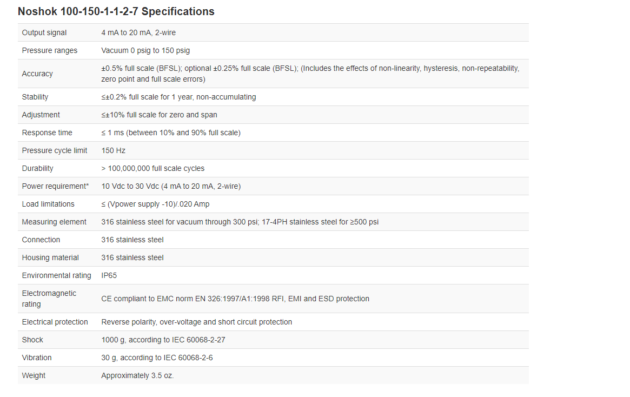The height and width of the screenshot is (397, 630).
Task: Select the Weight value text
Action: (137, 376)
